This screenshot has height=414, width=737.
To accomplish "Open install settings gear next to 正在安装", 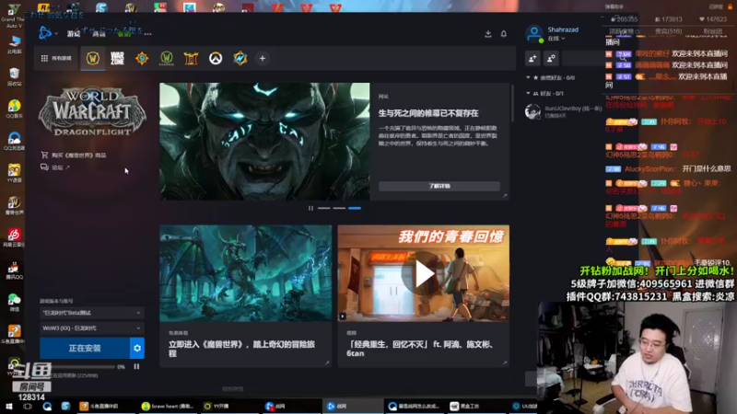I will (137, 348).
